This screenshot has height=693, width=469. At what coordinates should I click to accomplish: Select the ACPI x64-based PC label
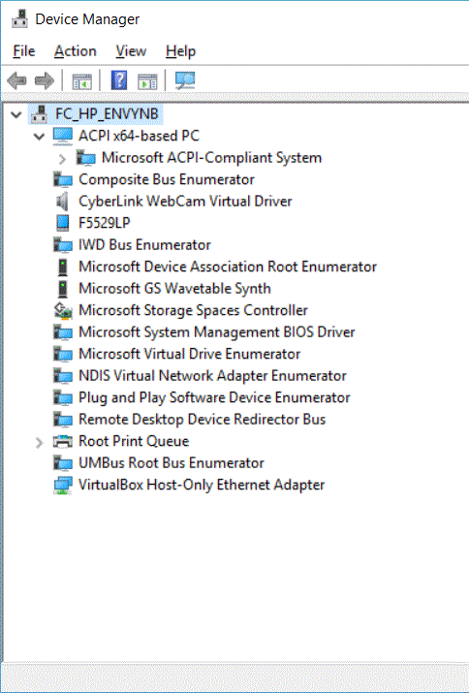(x=139, y=136)
